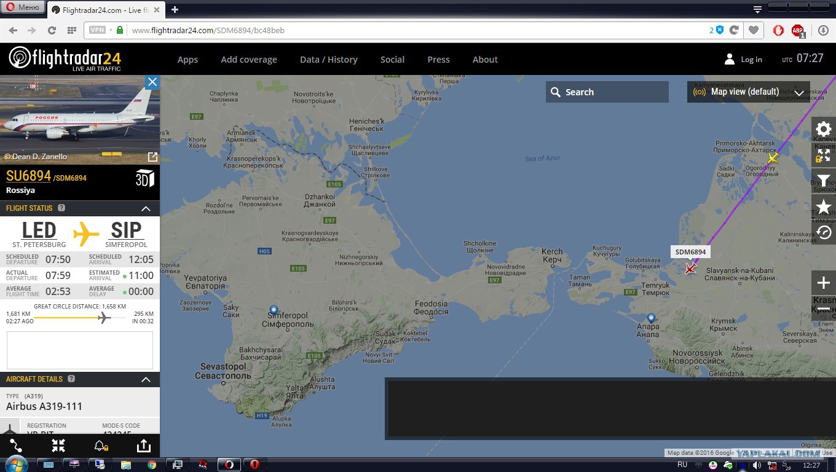Open the Press page
The image size is (836, 472).
pyautogui.click(x=438, y=60)
